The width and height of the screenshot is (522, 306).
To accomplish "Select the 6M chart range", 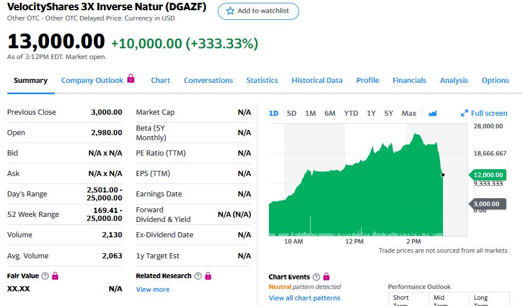I will pyautogui.click(x=330, y=114).
